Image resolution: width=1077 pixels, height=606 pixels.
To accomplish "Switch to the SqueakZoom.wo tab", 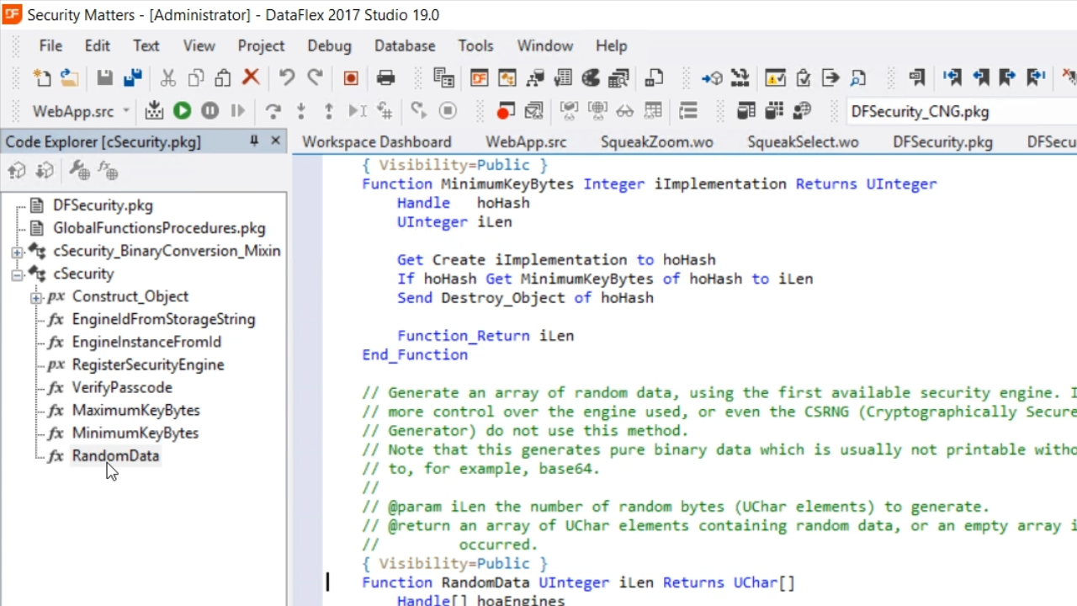I will [x=656, y=141].
